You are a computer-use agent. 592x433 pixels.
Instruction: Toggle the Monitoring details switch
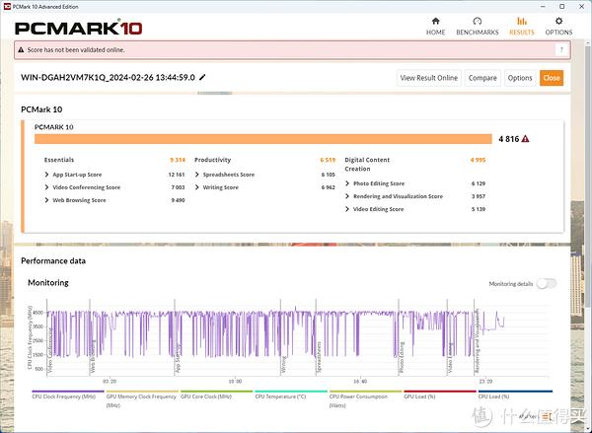coord(545,284)
